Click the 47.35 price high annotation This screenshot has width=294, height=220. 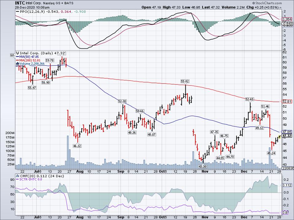click(x=214, y=132)
